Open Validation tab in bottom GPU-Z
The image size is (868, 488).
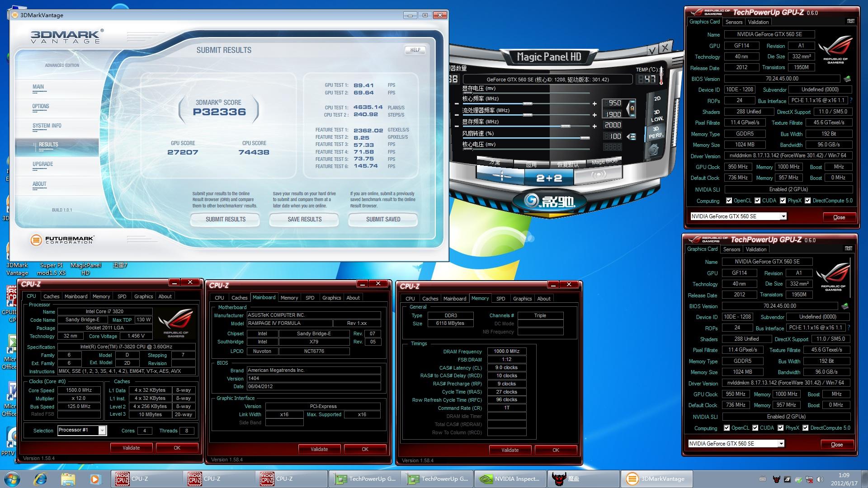click(756, 249)
